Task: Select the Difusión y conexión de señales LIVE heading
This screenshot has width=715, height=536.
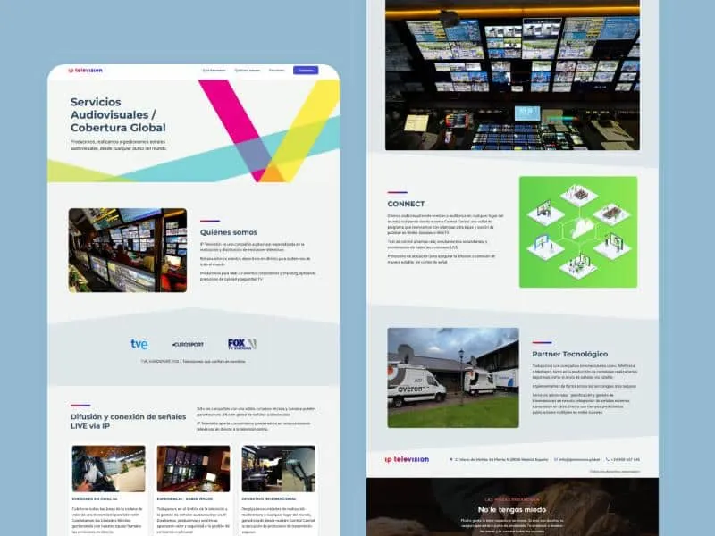Action: [x=128, y=421]
